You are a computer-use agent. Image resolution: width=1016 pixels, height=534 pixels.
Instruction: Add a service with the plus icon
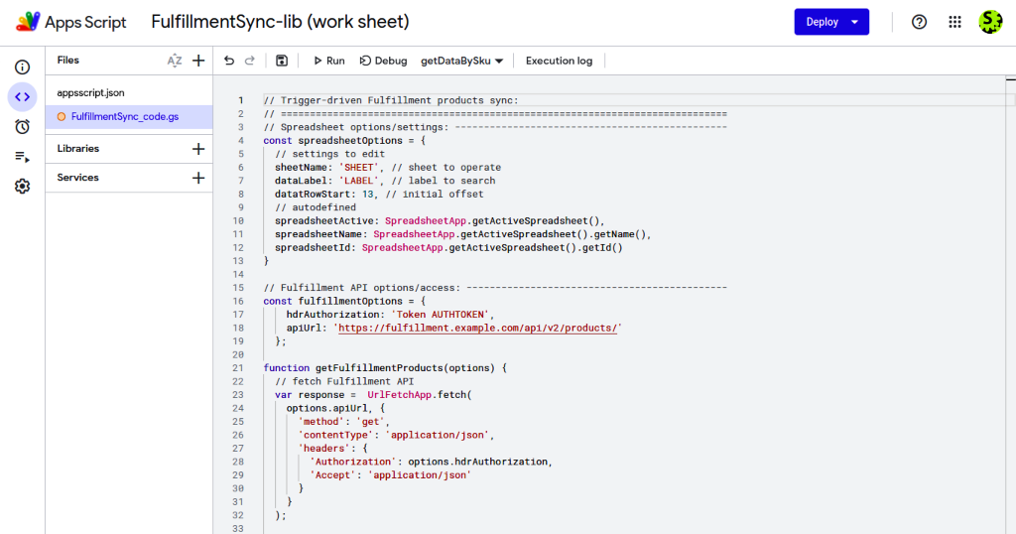(x=198, y=178)
